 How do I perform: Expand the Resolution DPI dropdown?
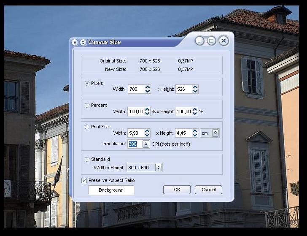(145, 144)
